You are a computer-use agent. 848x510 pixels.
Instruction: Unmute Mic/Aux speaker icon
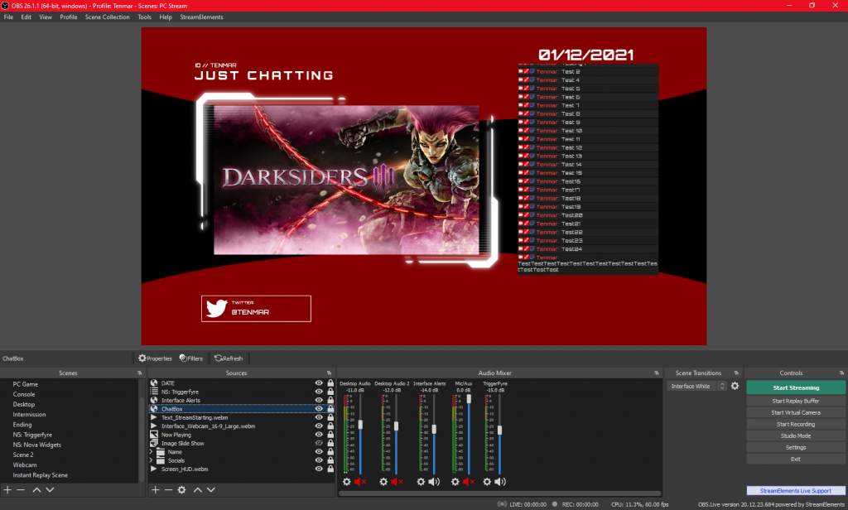(x=469, y=481)
